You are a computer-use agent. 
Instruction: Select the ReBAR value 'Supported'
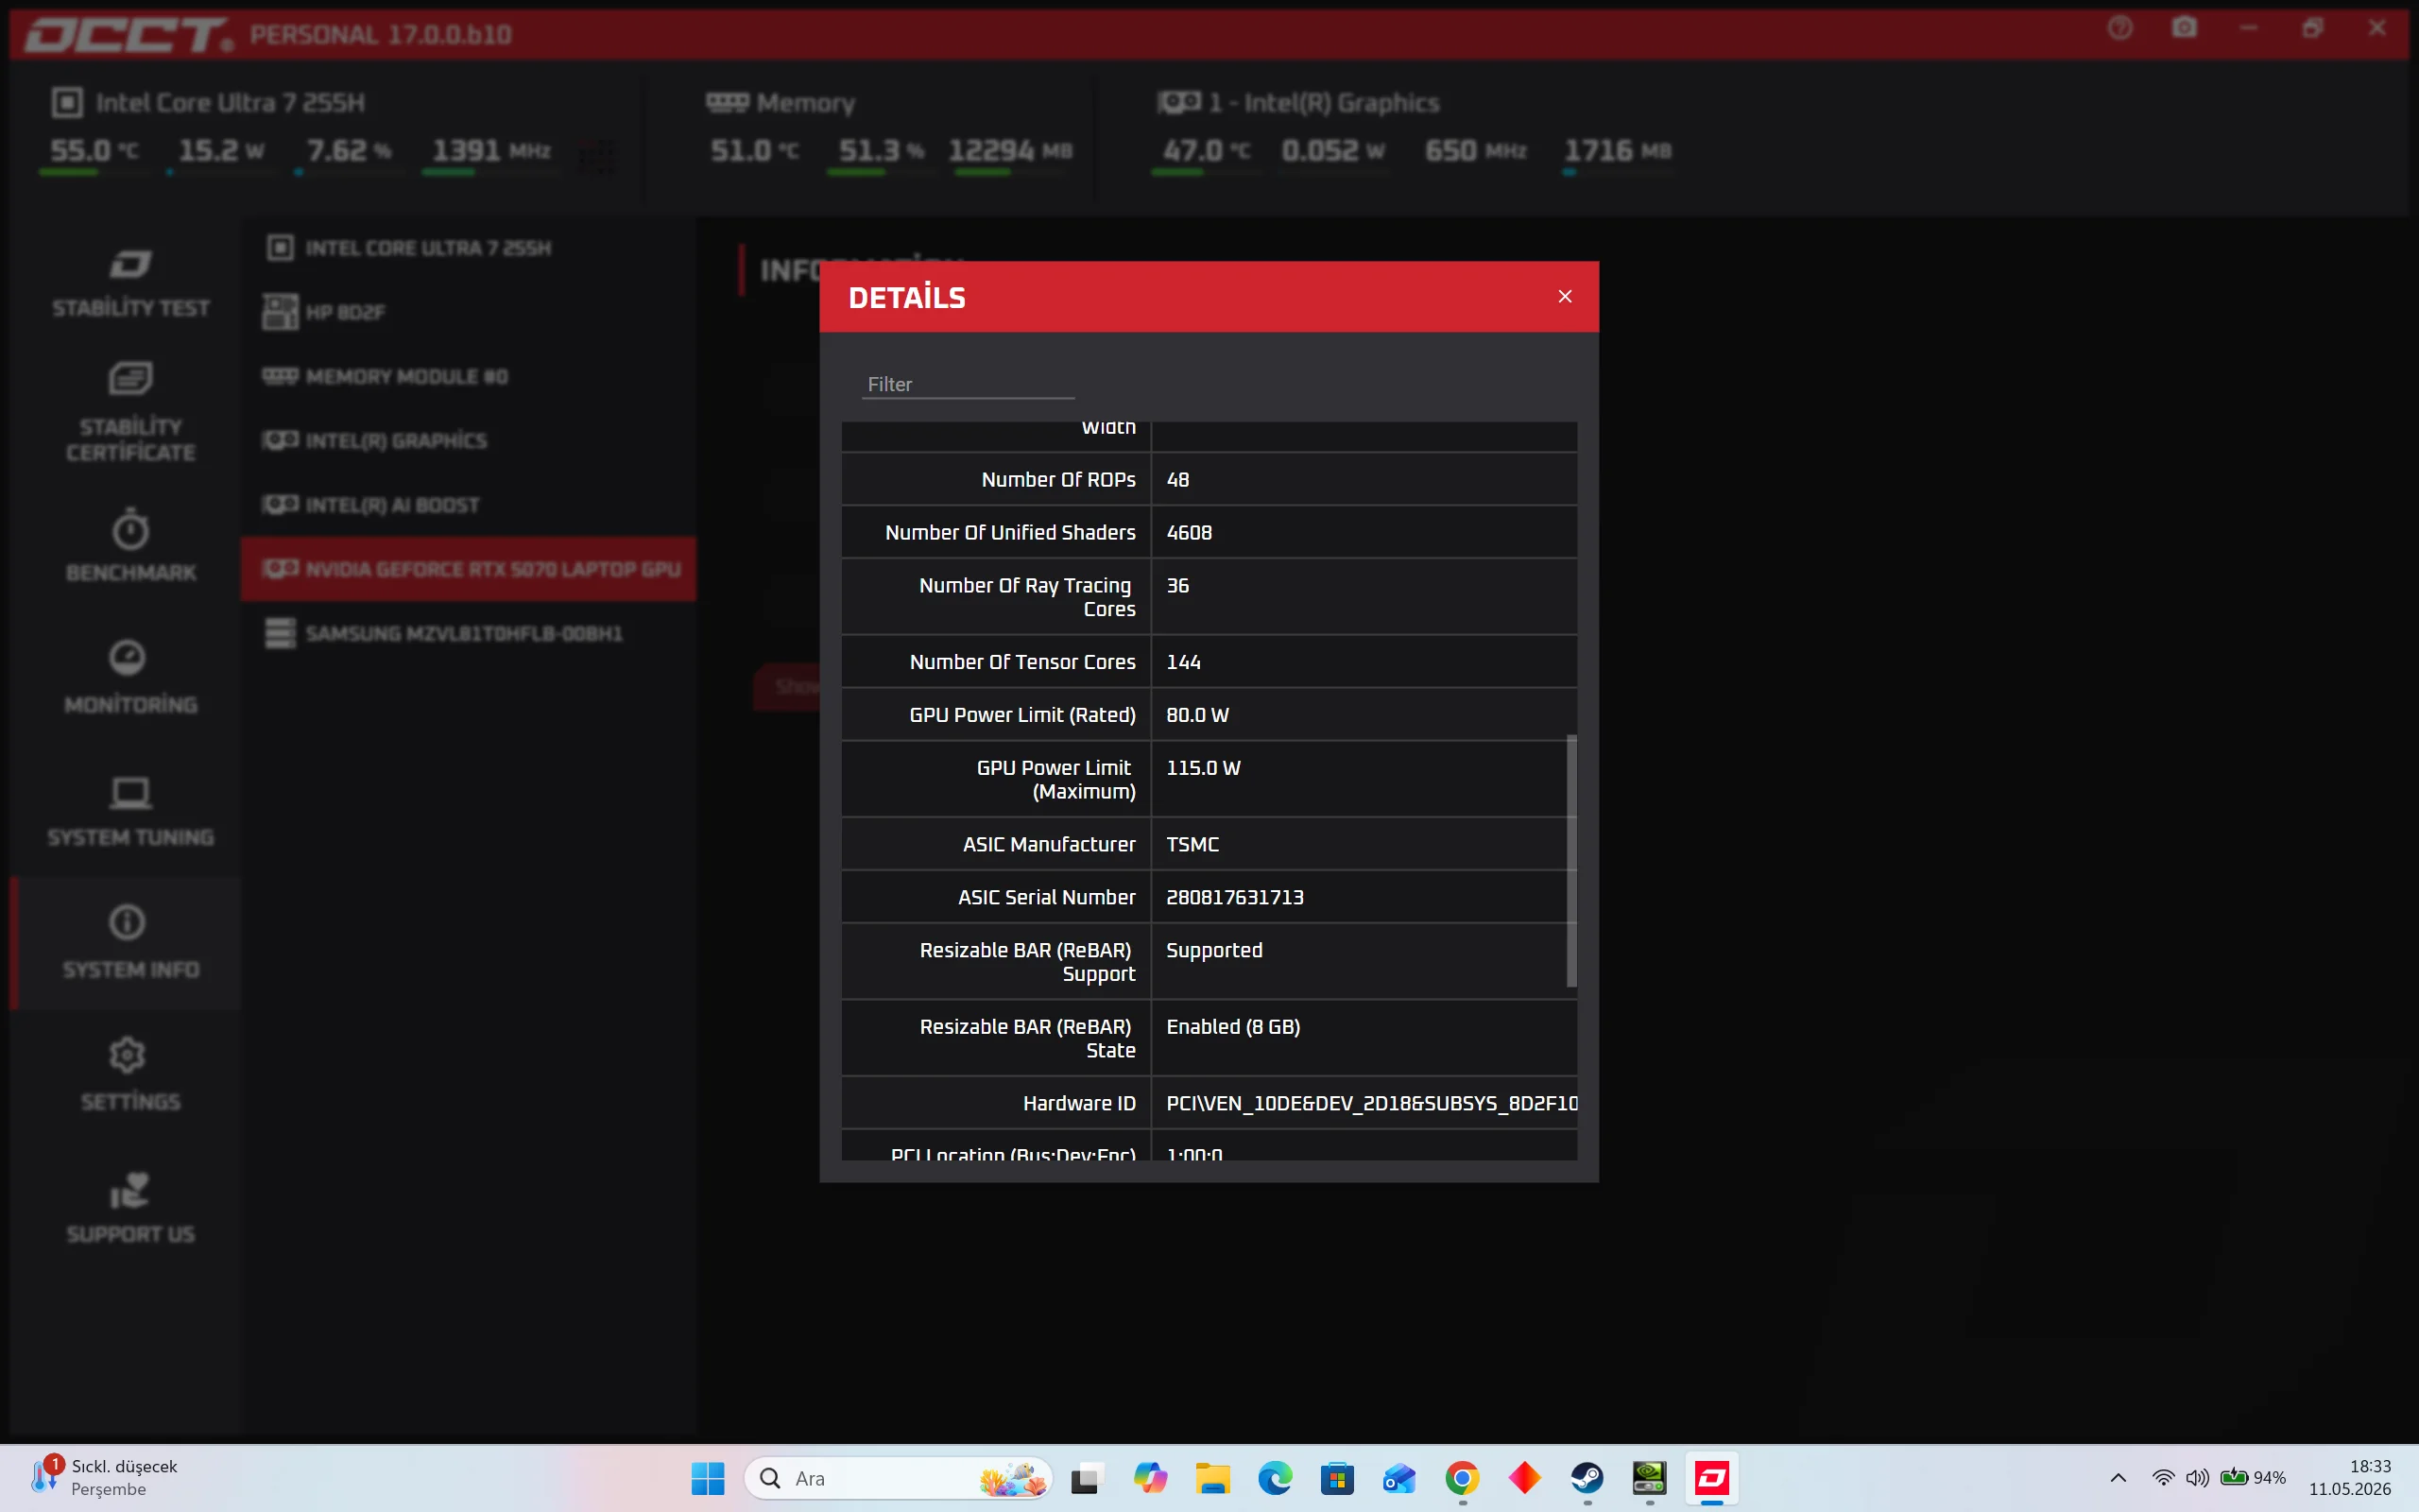1214,950
